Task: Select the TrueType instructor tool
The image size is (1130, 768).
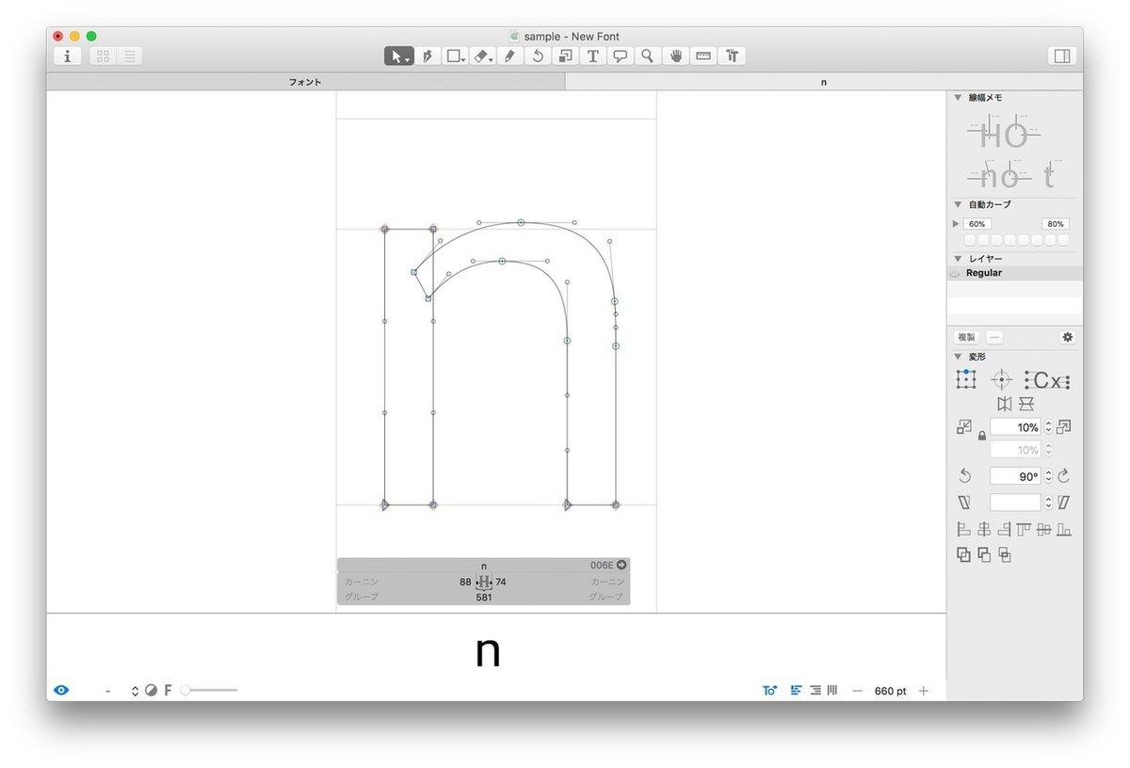Action: (731, 56)
